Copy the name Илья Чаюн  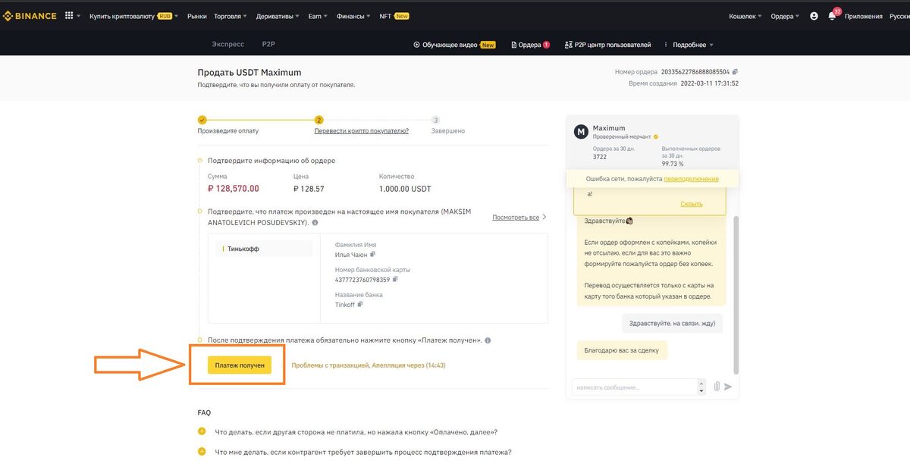pyautogui.click(x=373, y=255)
